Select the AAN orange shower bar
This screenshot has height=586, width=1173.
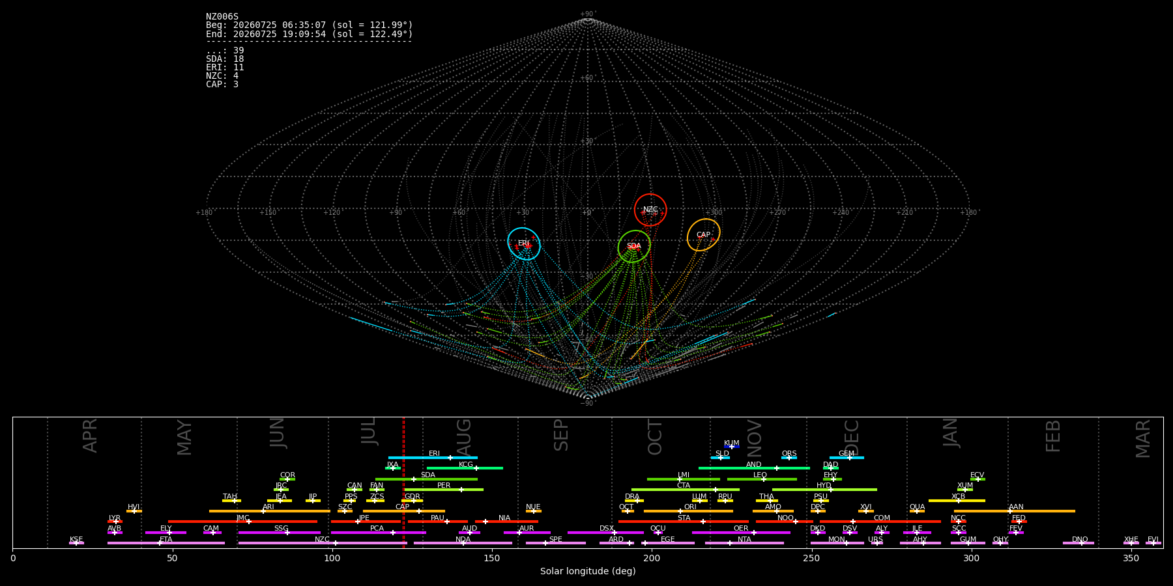[1015, 511]
